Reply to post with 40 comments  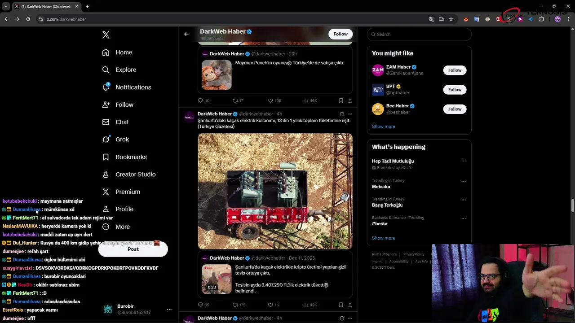(203, 100)
